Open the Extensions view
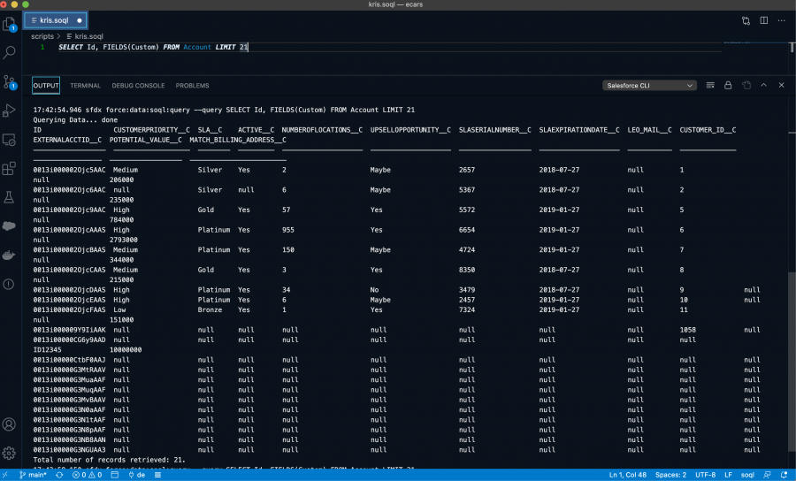Screen dimensions: 796x481 [x=9, y=169]
